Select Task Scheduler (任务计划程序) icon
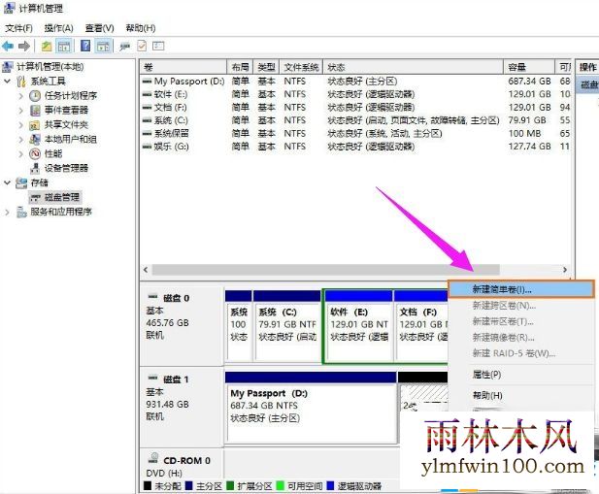 pos(35,95)
